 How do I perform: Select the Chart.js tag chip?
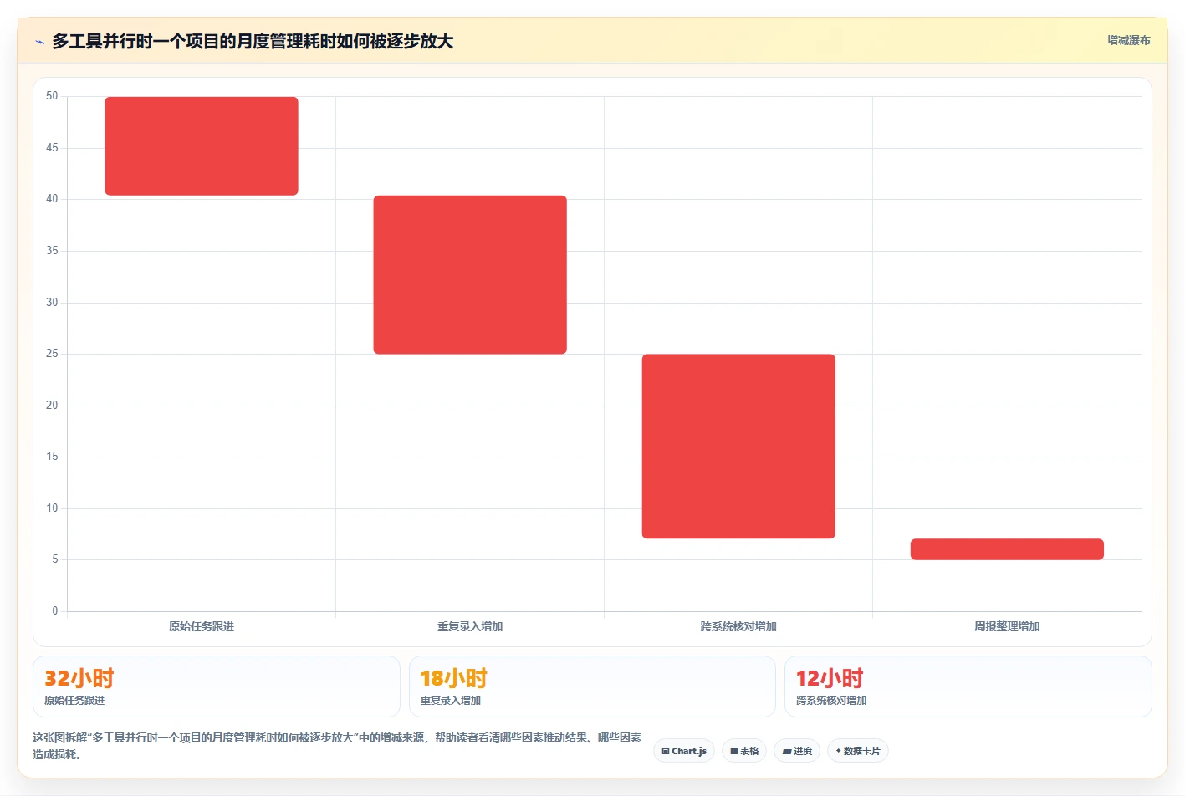point(684,751)
